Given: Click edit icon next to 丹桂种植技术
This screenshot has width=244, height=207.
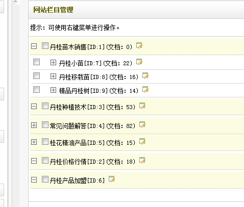Looking at the screenshot, I should pyautogui.click(x=142, y=106).
